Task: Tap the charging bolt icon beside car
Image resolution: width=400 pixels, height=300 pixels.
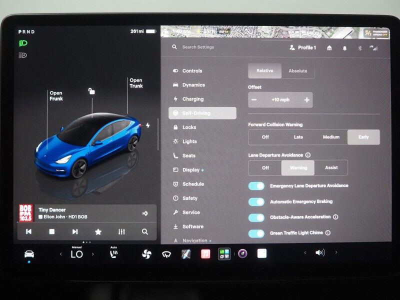Action: 148,125
